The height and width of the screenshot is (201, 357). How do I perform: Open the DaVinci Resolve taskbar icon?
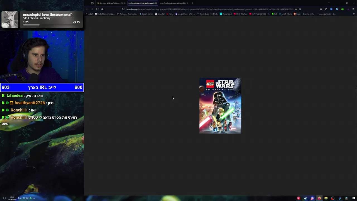pyautogui.click(x=346, y=198)
